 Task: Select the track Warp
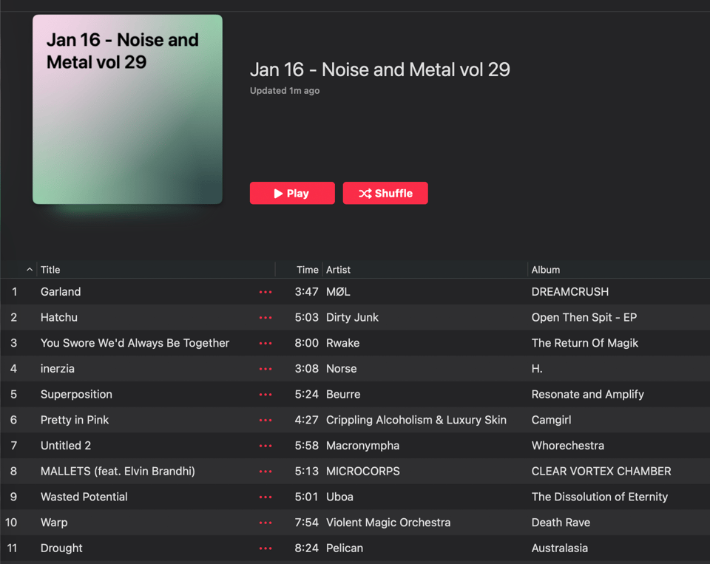[x=54, y=523]
